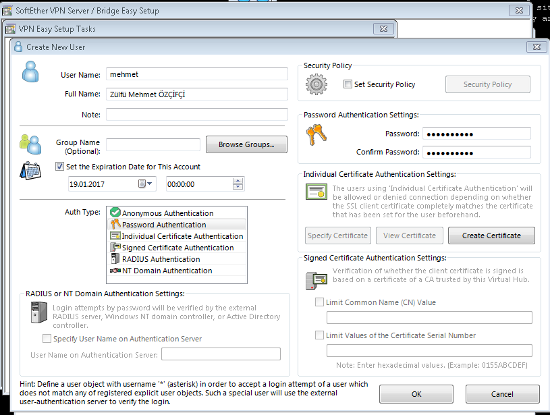This screenshot has height=415, width=550.
Task: Focus the Group Name field
Action: point(153,144)
